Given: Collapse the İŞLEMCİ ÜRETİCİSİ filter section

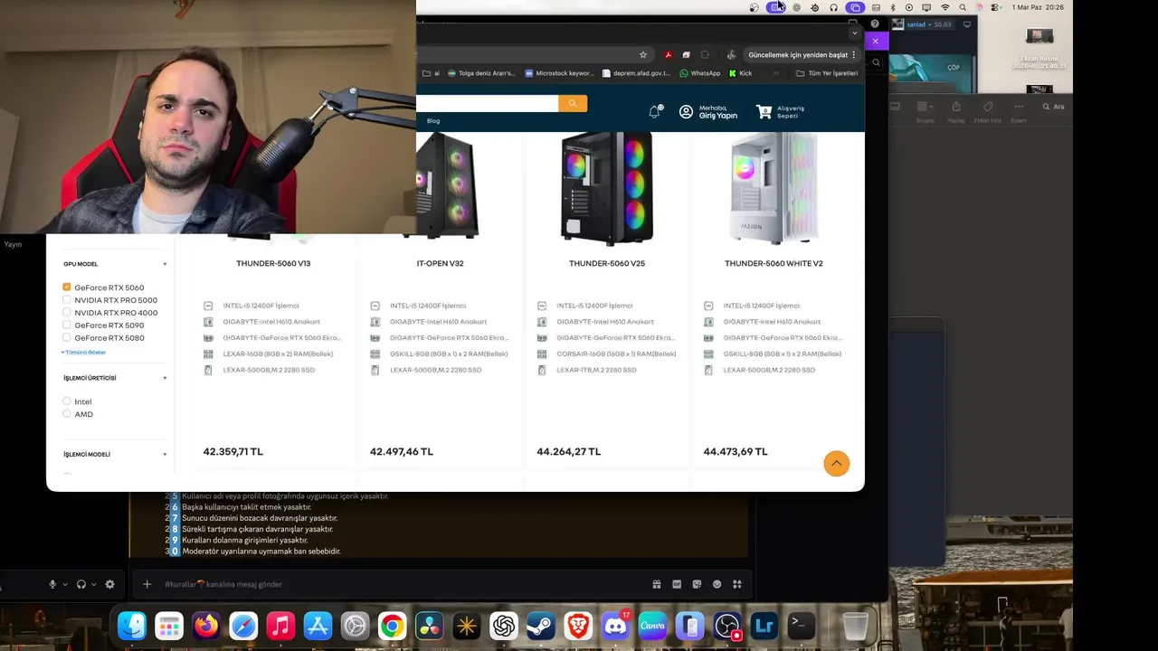Looking at the screenshot, I should [165, 378].
